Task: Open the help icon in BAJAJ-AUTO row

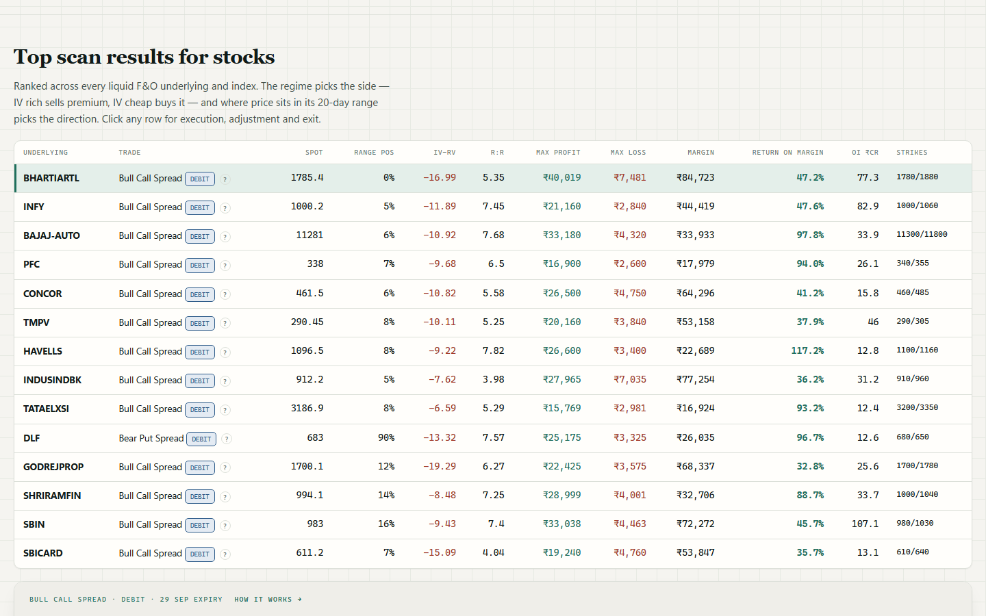Action: coord(225,237)
